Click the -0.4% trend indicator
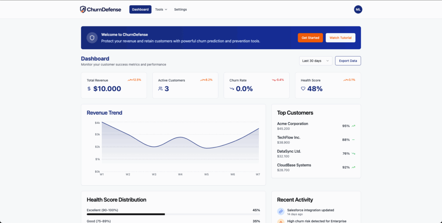 click(x=278, y=80)
